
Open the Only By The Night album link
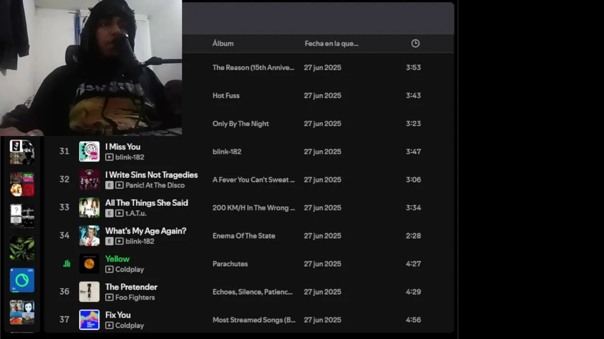241,123
